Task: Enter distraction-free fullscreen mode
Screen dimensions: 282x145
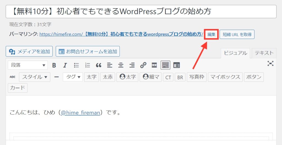Action: point(270,63)
